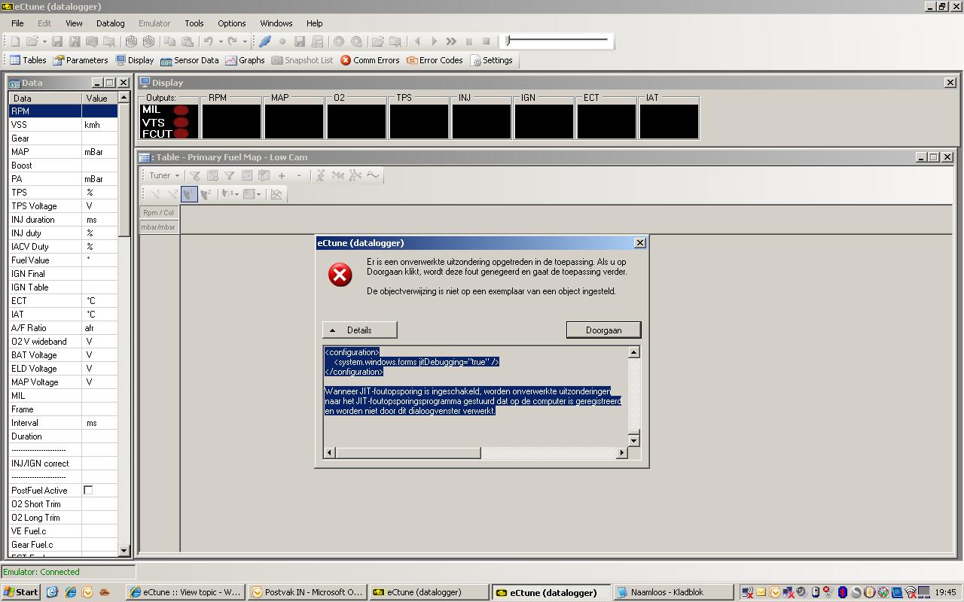964x602 pixels.
Task: Open the Tables view icon
Action: pos(28,60)
